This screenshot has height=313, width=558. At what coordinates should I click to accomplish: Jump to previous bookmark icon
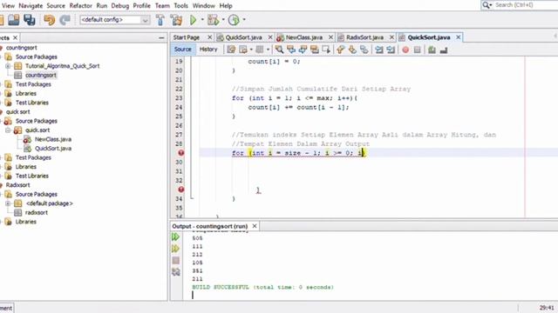pyautogui.click(x=341, y=50)
